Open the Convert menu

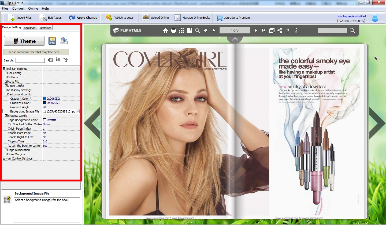[x=18, y=9]
